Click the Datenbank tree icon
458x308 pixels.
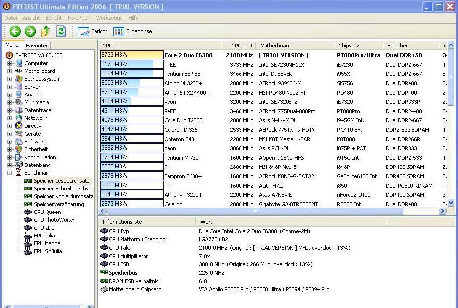[19, 165]
